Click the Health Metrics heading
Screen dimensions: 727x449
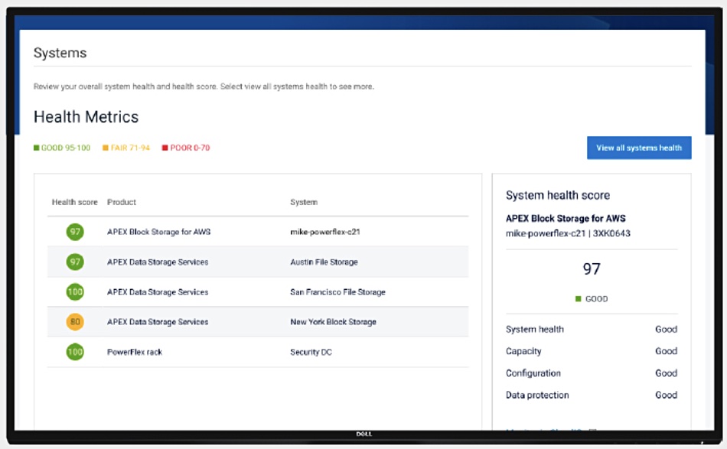[x=86, y=117]
